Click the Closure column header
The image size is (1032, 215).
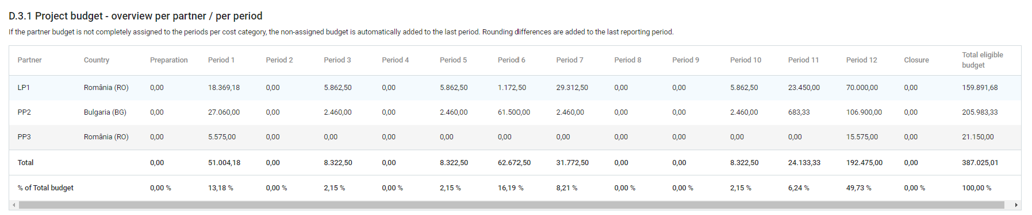click(916, 60)
